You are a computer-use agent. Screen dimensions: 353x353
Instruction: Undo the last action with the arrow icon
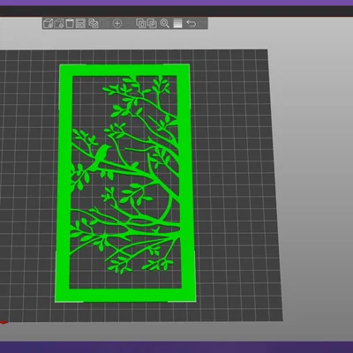[192, 23]
